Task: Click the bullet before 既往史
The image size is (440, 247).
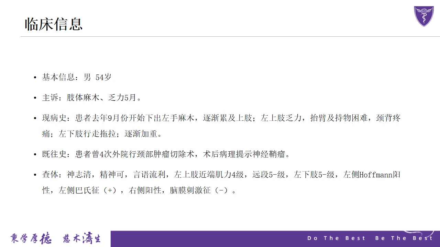Action: 35,154
